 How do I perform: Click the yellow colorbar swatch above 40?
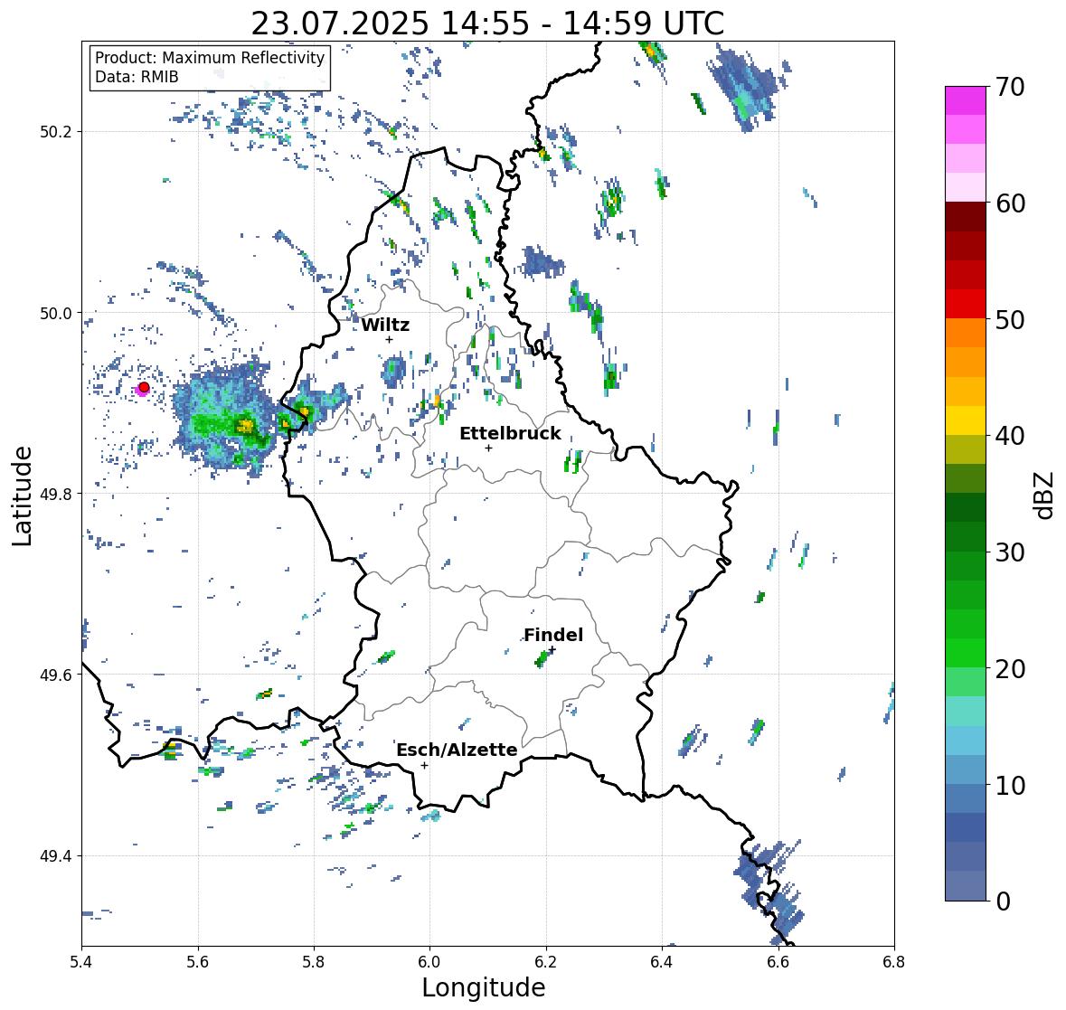[x=966, y=420]
